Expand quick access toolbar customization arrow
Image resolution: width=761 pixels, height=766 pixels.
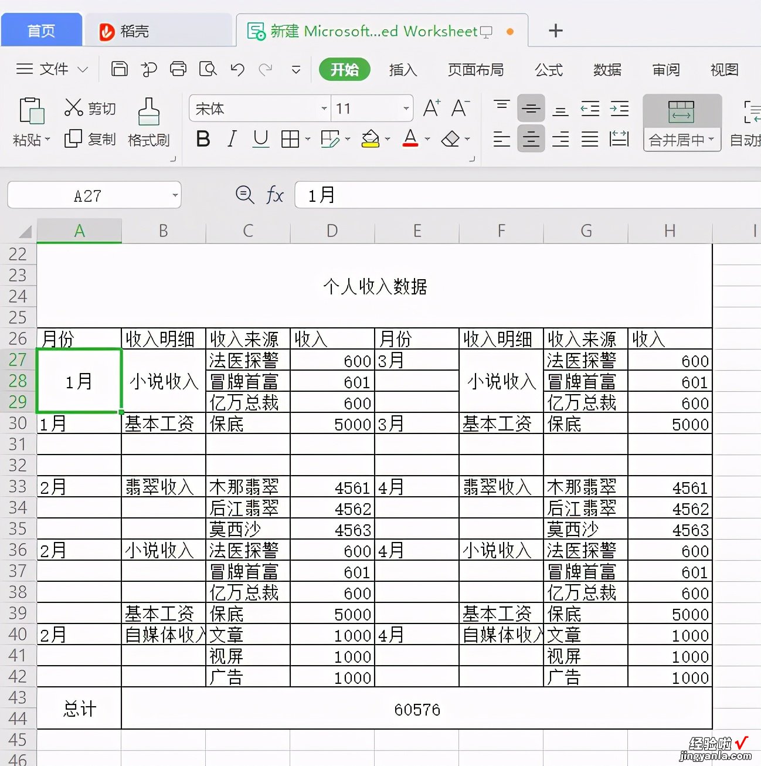pyautogui.click(x=296, y=70)
